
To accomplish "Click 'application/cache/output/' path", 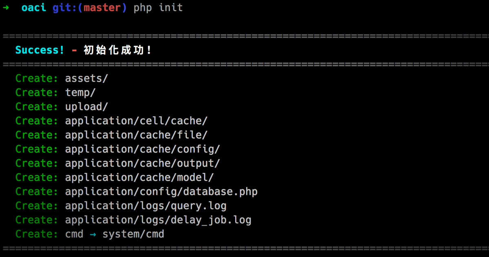I will [x=143, y=164].
